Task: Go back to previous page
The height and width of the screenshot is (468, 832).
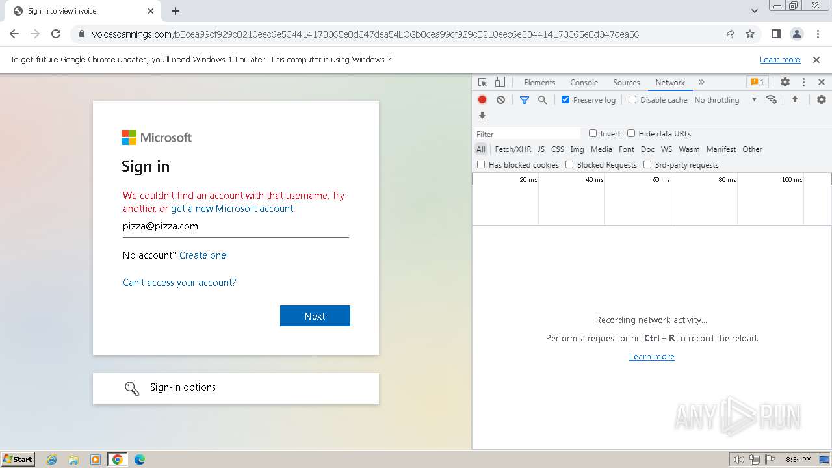Action: click(14, 34)
